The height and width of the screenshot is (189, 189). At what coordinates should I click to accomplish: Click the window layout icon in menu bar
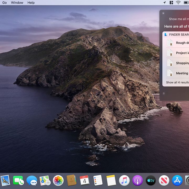point(171,3)
